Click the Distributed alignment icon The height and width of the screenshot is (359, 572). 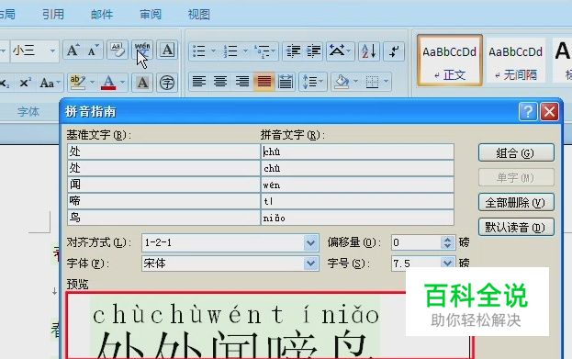click(x=286, y=82)
